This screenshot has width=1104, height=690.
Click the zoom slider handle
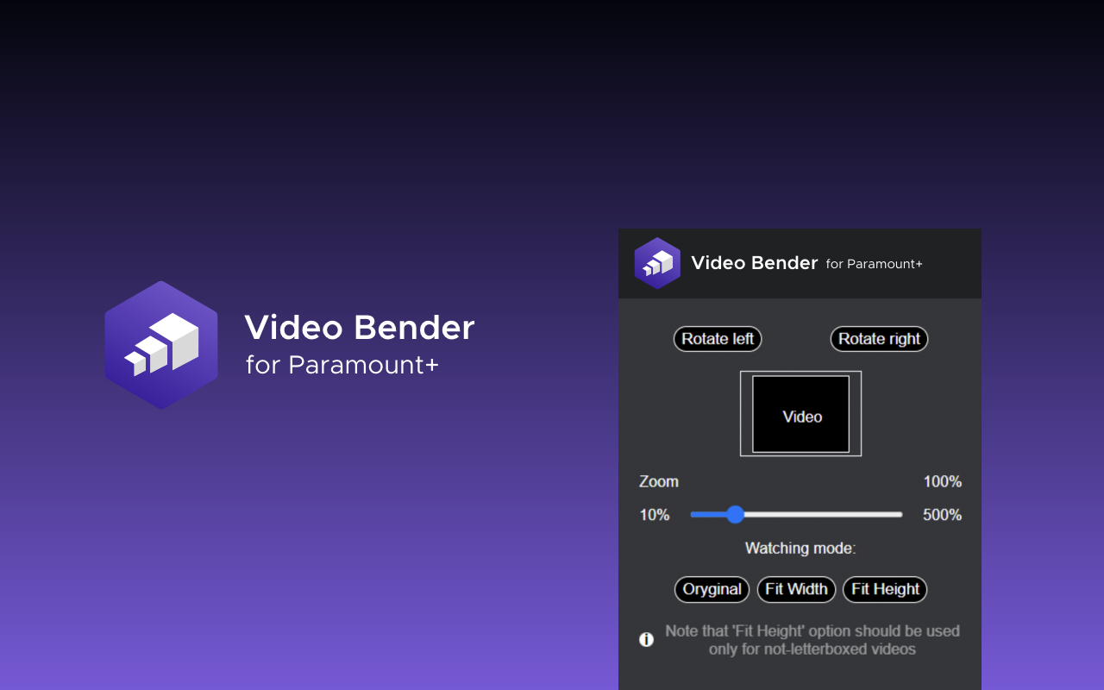[x=735, y=515]
